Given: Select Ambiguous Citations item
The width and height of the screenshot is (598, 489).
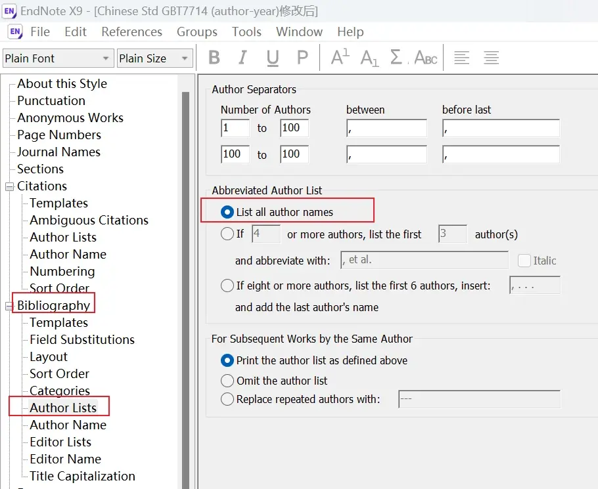Looking at the screenshot, I should pos(89,220).
